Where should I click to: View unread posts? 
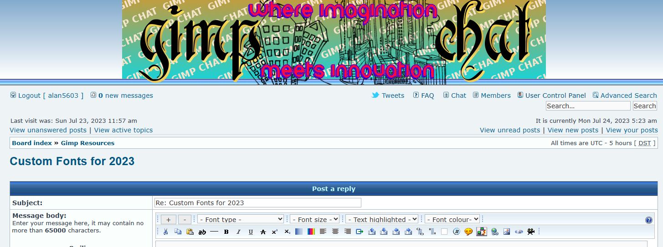(x=510, y=130)
